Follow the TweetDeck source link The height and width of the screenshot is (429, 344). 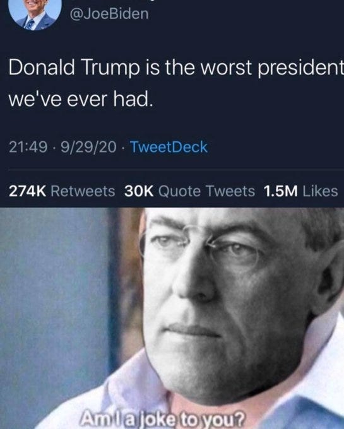point(169,147)
